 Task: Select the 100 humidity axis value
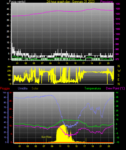pyautogui.click(x=4, y=93)
